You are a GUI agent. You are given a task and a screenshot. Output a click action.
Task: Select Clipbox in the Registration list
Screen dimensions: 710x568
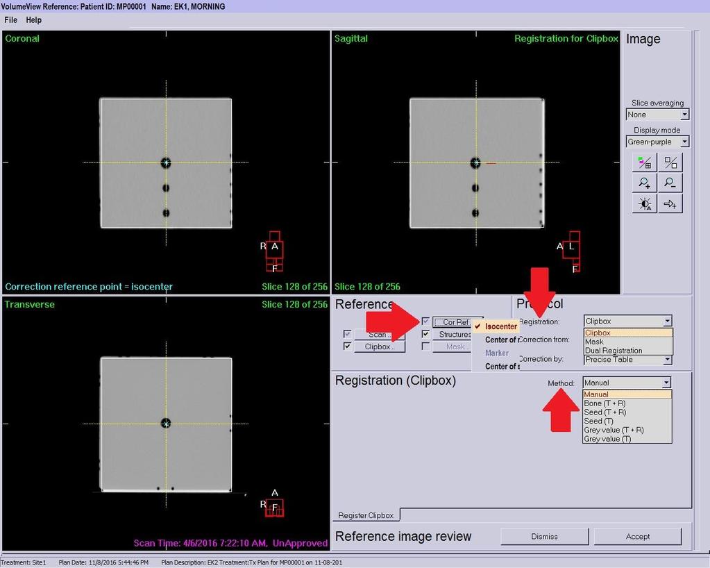point(628,333)
